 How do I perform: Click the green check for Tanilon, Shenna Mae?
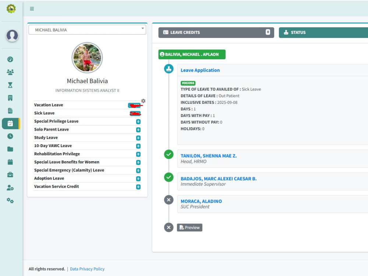point(169,155)
